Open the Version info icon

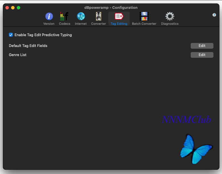49,17
